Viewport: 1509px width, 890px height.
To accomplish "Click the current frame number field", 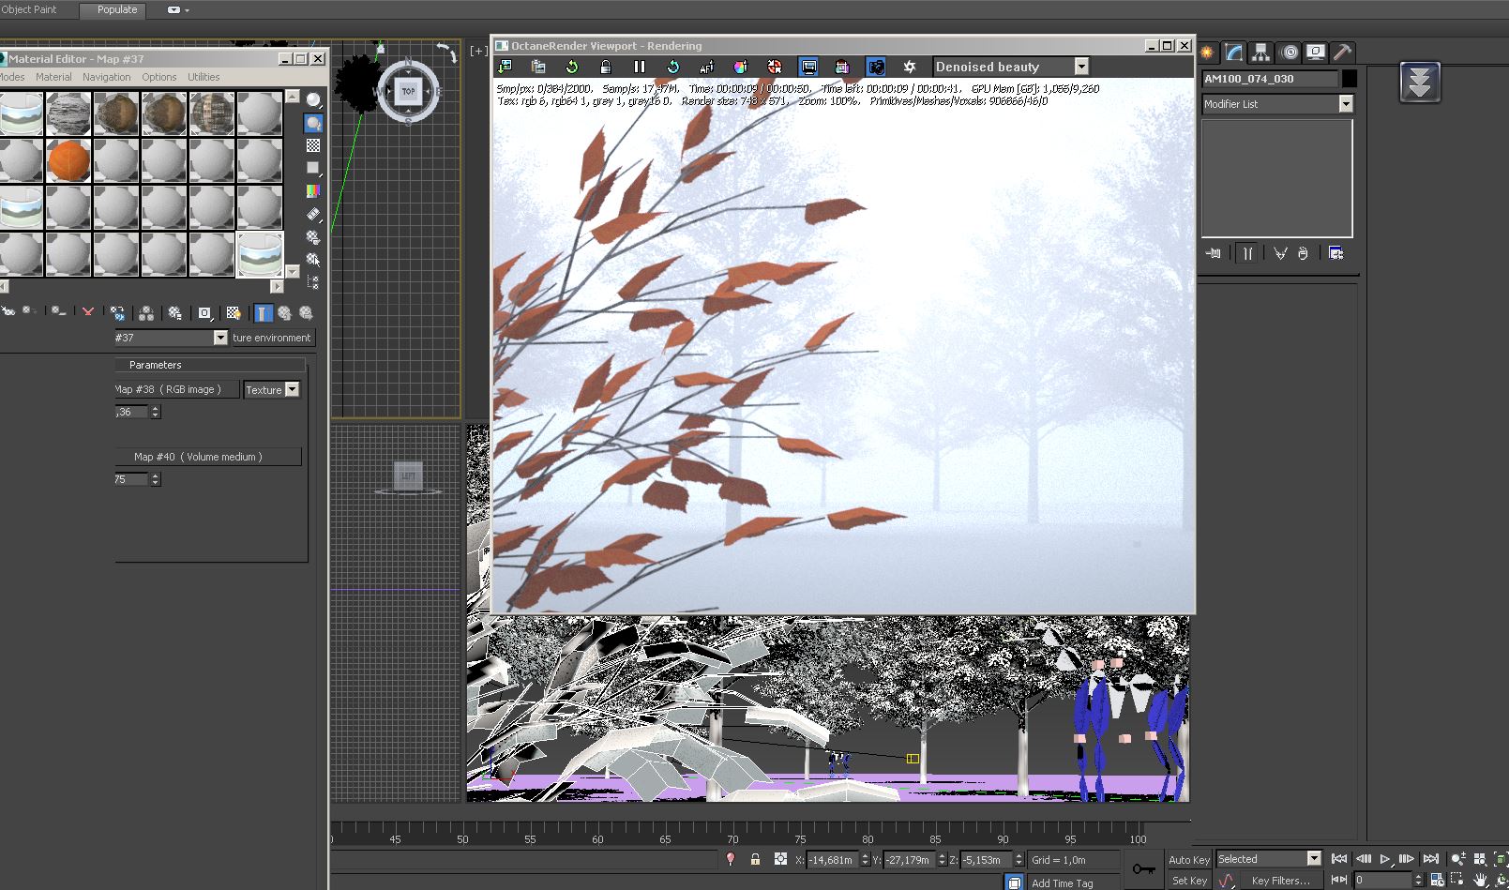I will tap(1382, 880).
